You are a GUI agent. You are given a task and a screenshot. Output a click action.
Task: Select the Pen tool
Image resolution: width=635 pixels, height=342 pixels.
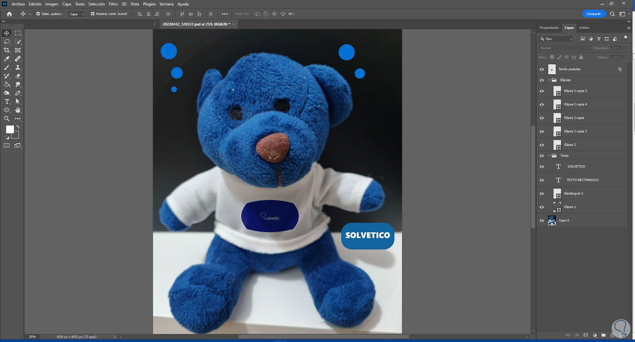pos(18,93)
